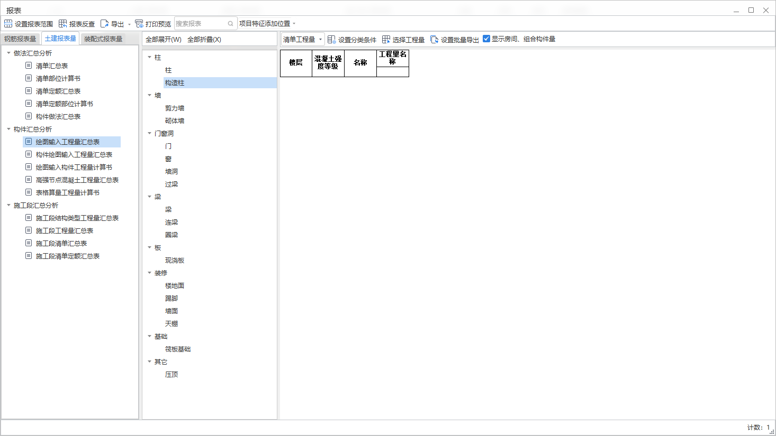Click the 设置批量导出 icon

click(x=434, y=40)
